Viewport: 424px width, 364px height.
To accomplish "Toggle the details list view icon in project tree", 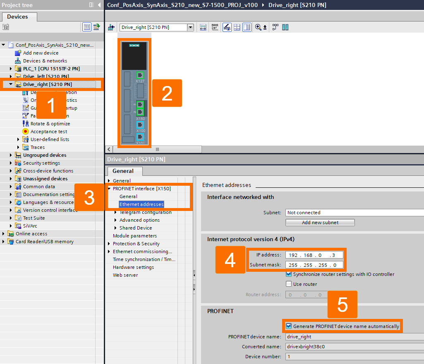I will coord(86,27).
